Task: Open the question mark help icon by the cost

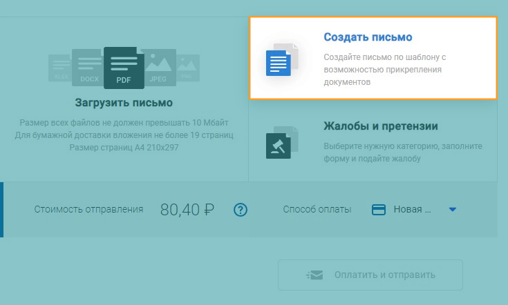Action: tap(241, 210)
